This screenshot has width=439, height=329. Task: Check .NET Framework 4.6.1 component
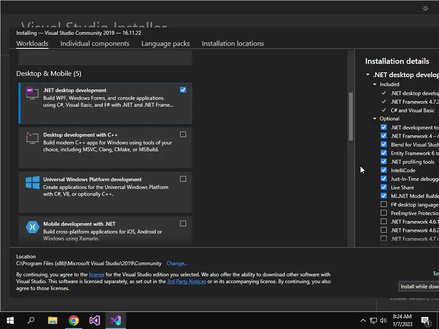(384, 221)
